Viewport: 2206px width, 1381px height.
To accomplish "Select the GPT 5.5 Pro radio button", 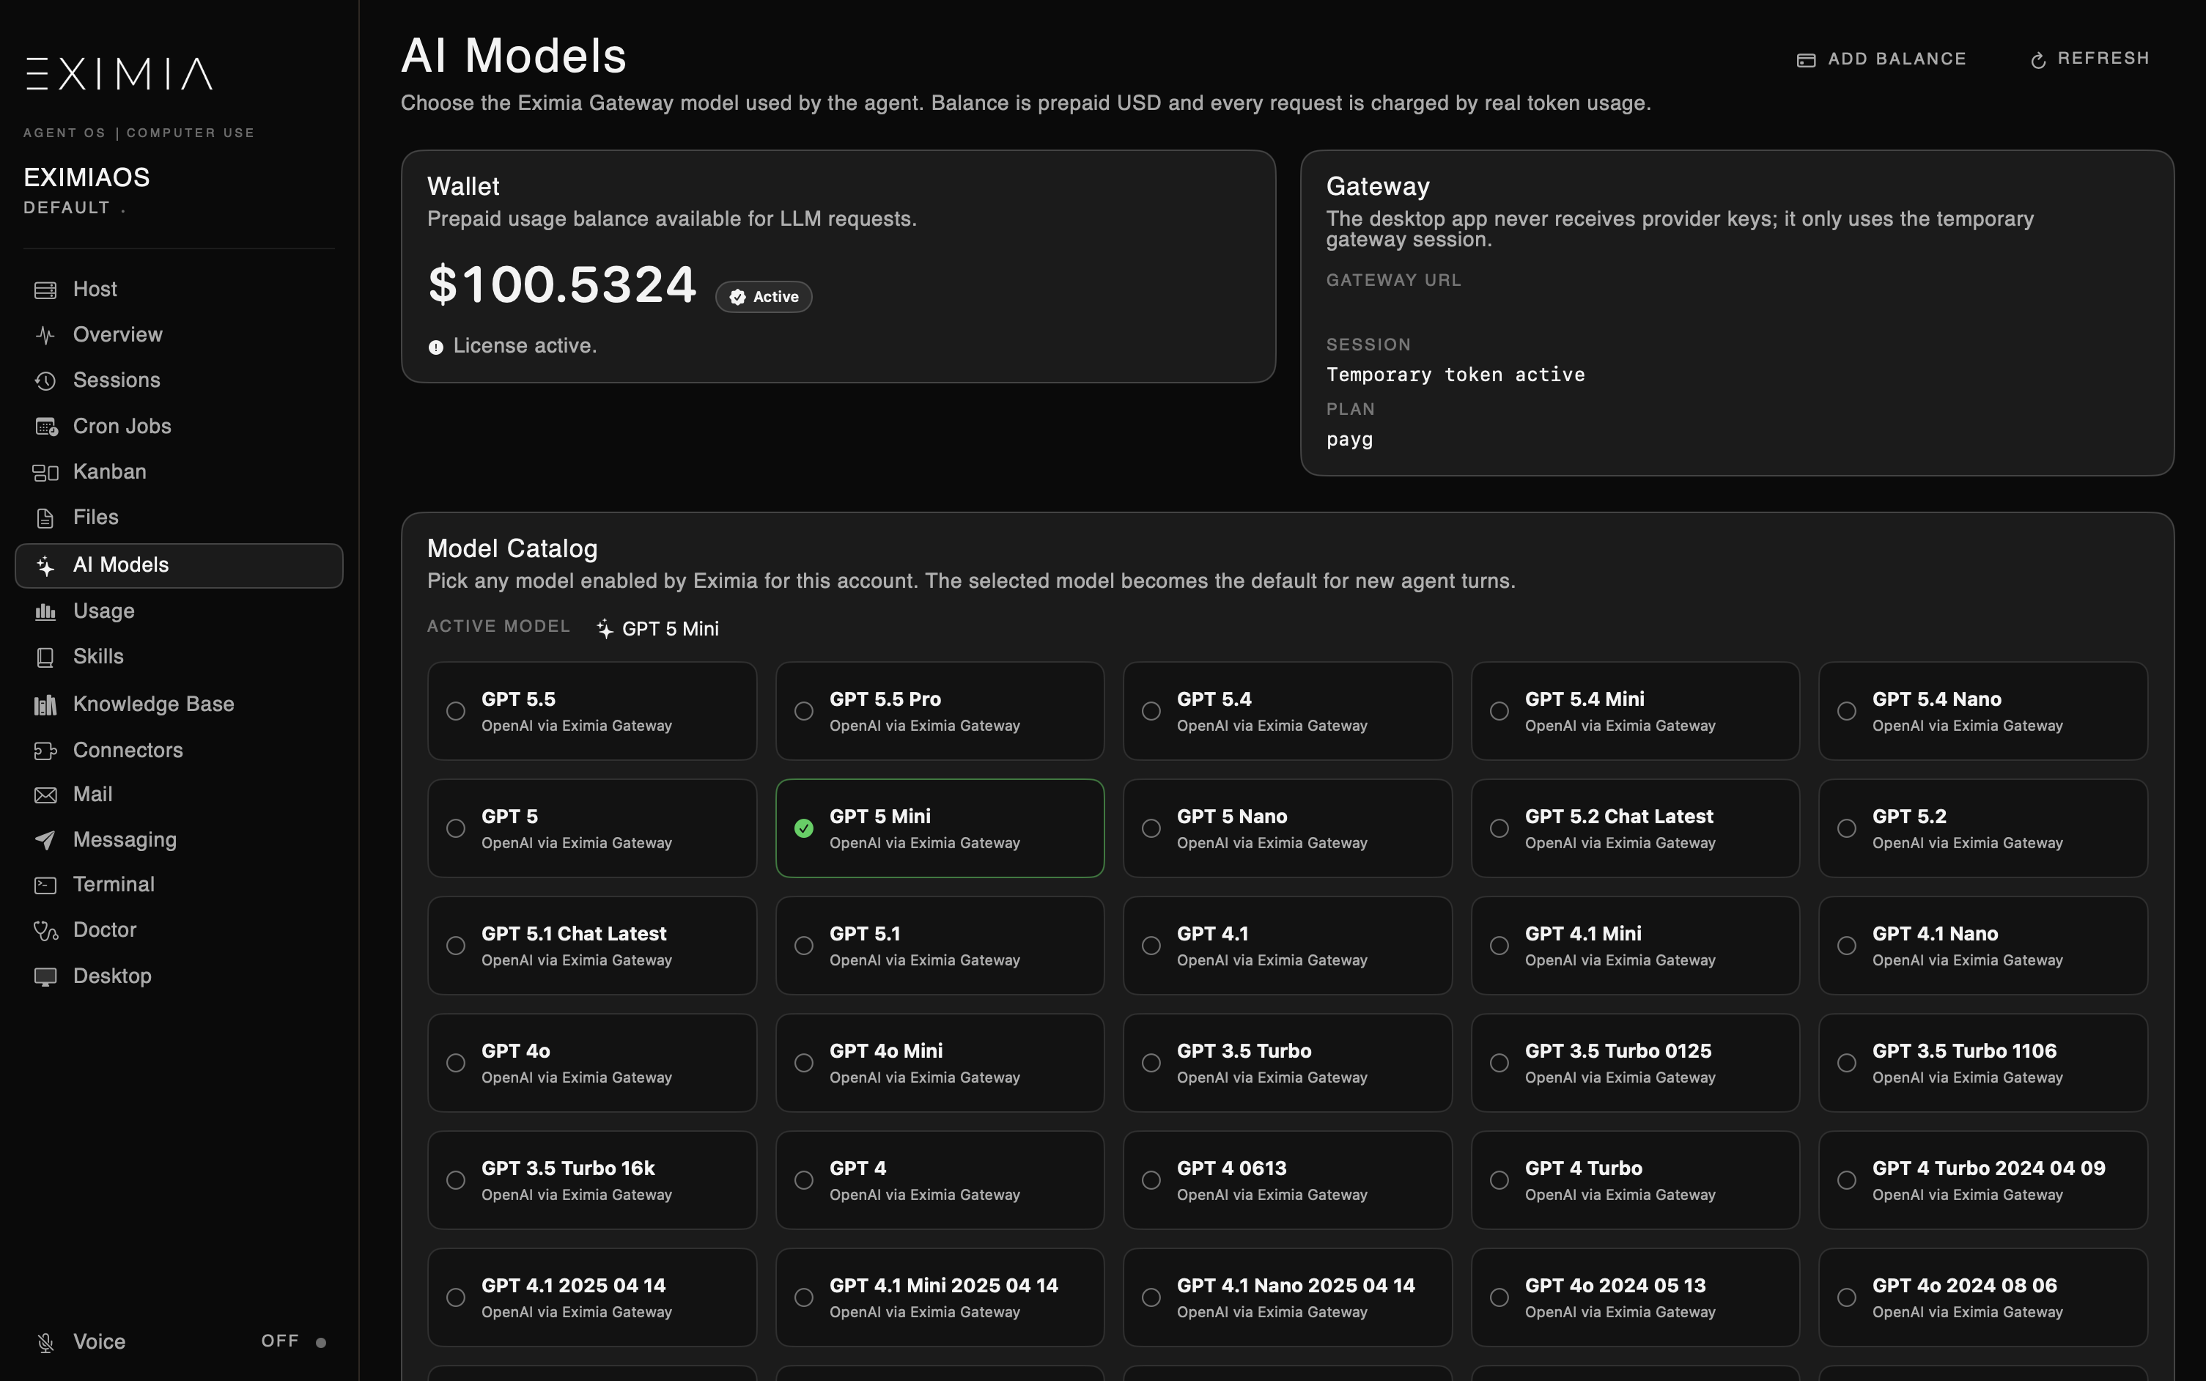I will pos(803,712).
